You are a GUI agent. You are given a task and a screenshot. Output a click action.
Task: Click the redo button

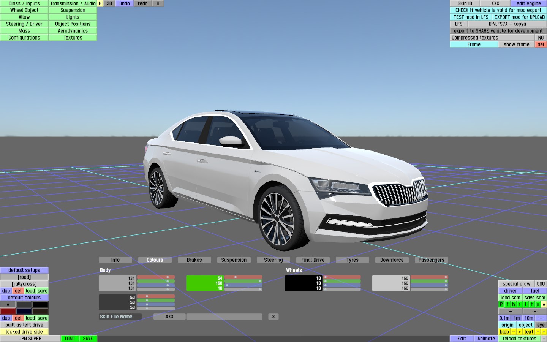[x=143, y=3]
